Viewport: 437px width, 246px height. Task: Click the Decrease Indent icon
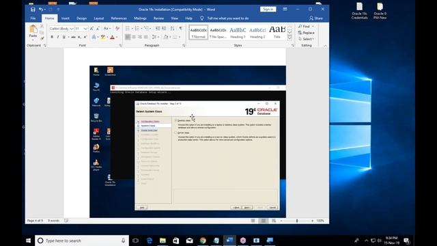[x=158, y=29]
